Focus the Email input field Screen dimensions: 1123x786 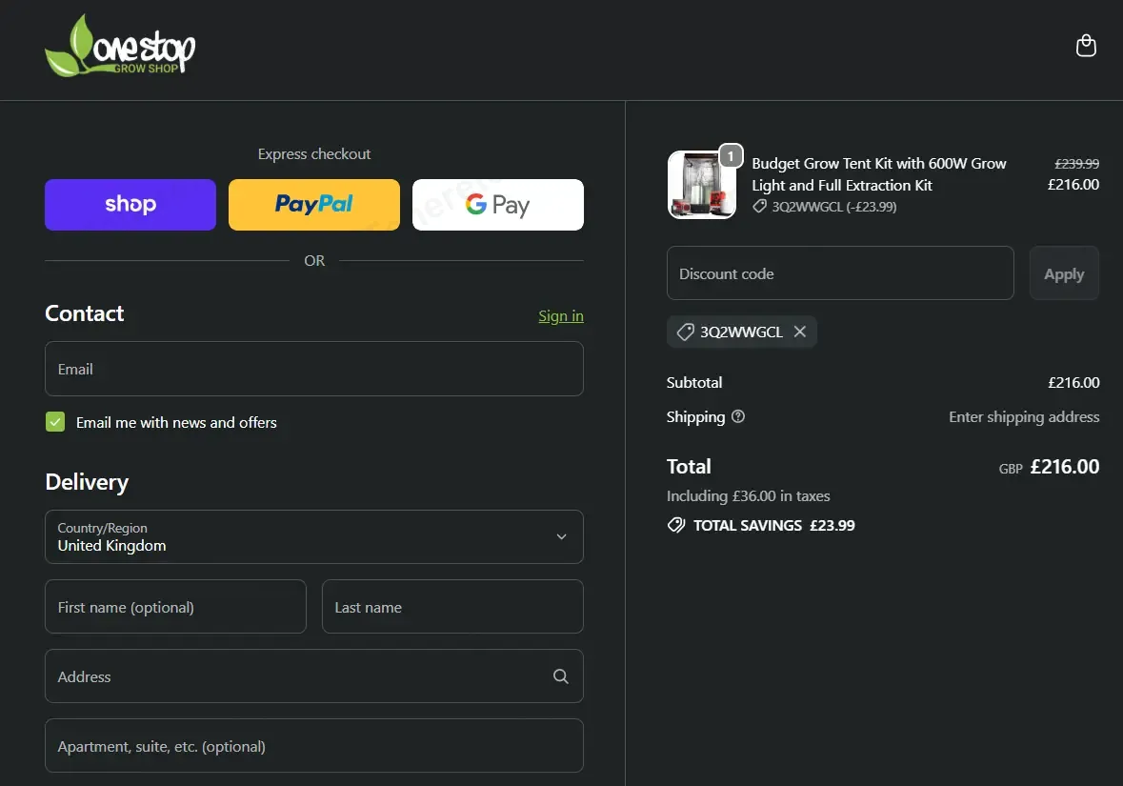314,369
